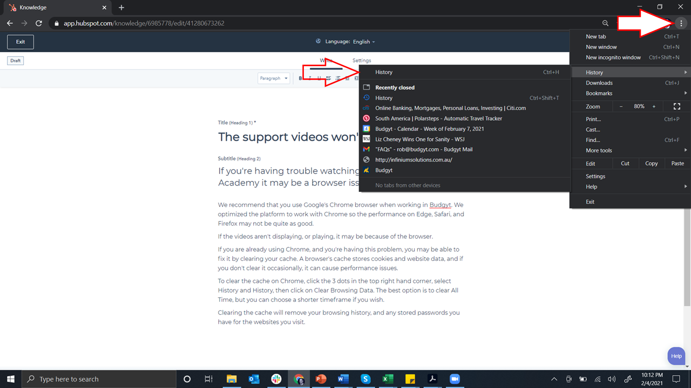Click the taskbar search box

[x=99, y=379]
